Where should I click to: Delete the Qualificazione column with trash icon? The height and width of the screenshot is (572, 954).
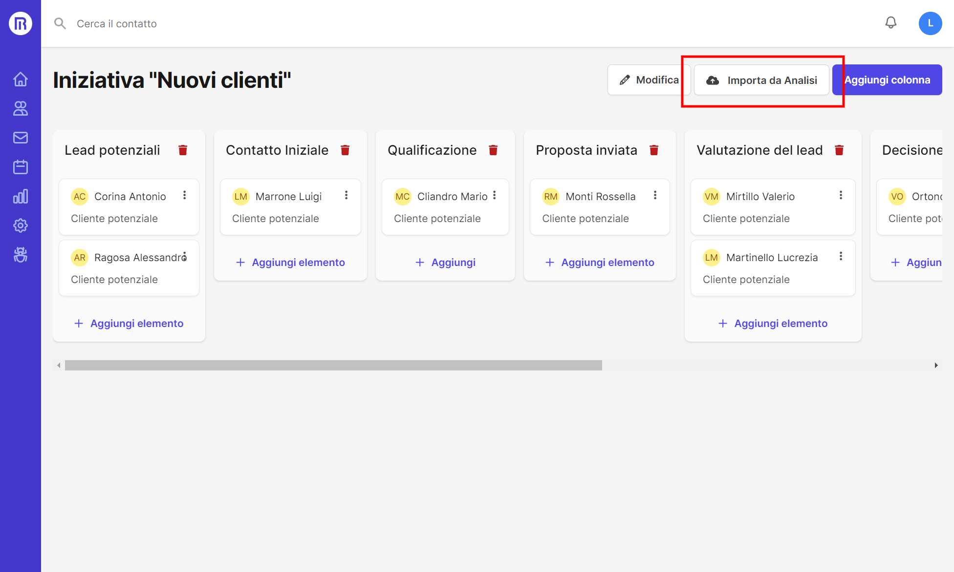tap(493, 150)
